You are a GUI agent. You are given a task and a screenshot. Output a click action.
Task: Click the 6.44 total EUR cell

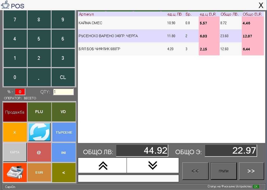click(x=253, y=49)
